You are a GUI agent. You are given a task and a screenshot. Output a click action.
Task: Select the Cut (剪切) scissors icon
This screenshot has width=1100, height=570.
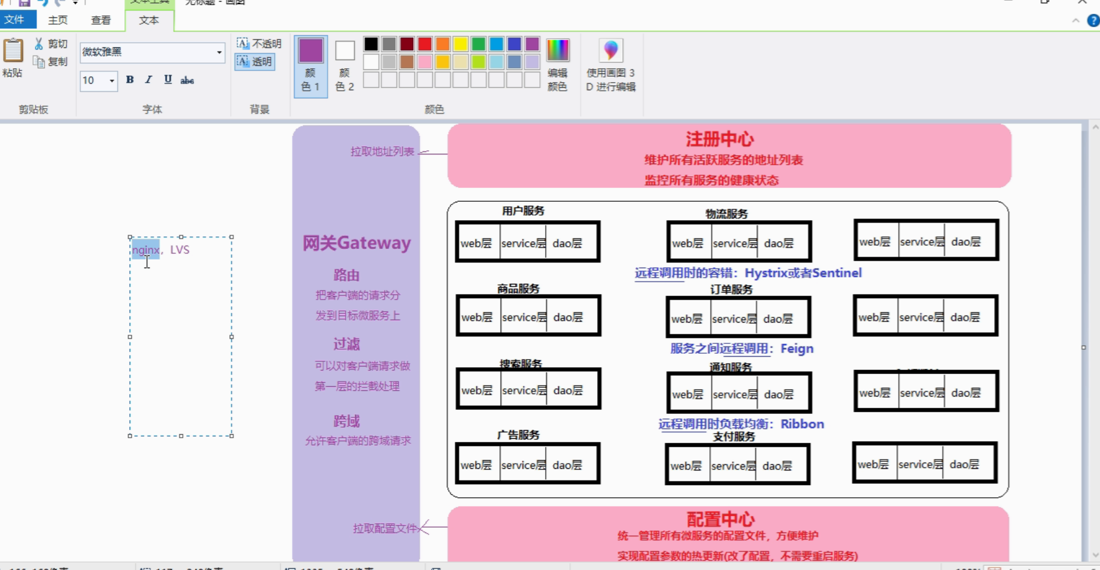click(x=38, y=43)
